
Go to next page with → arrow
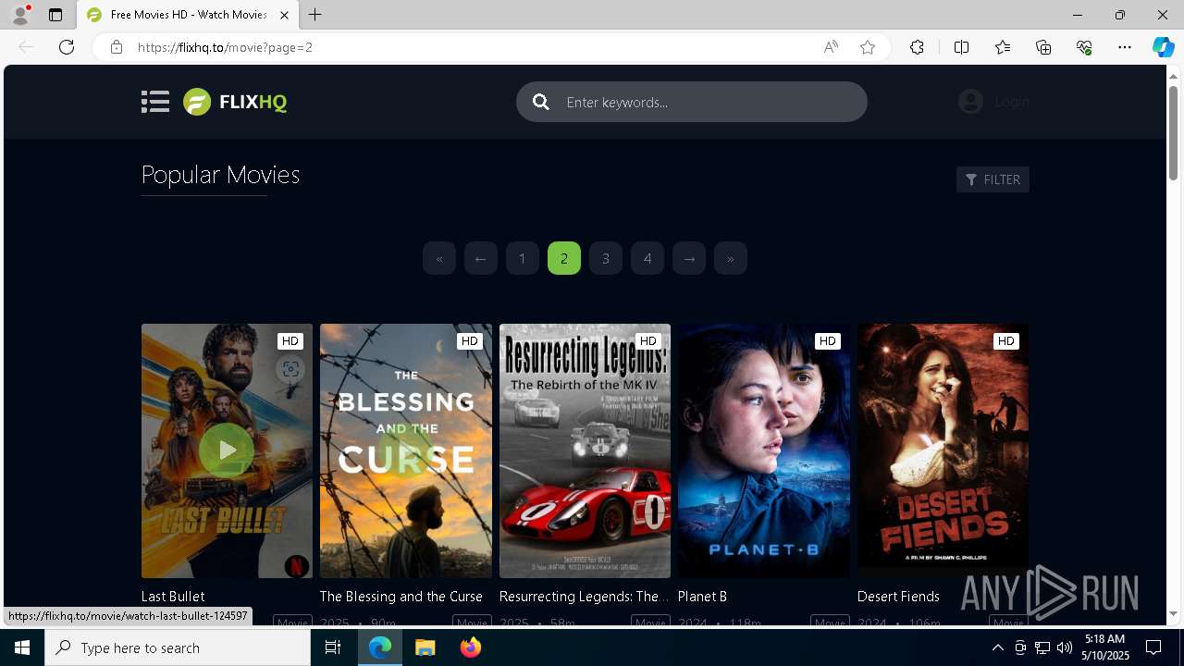689,258
